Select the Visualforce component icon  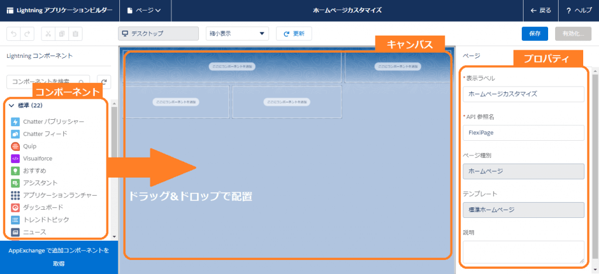pos(15,158)
